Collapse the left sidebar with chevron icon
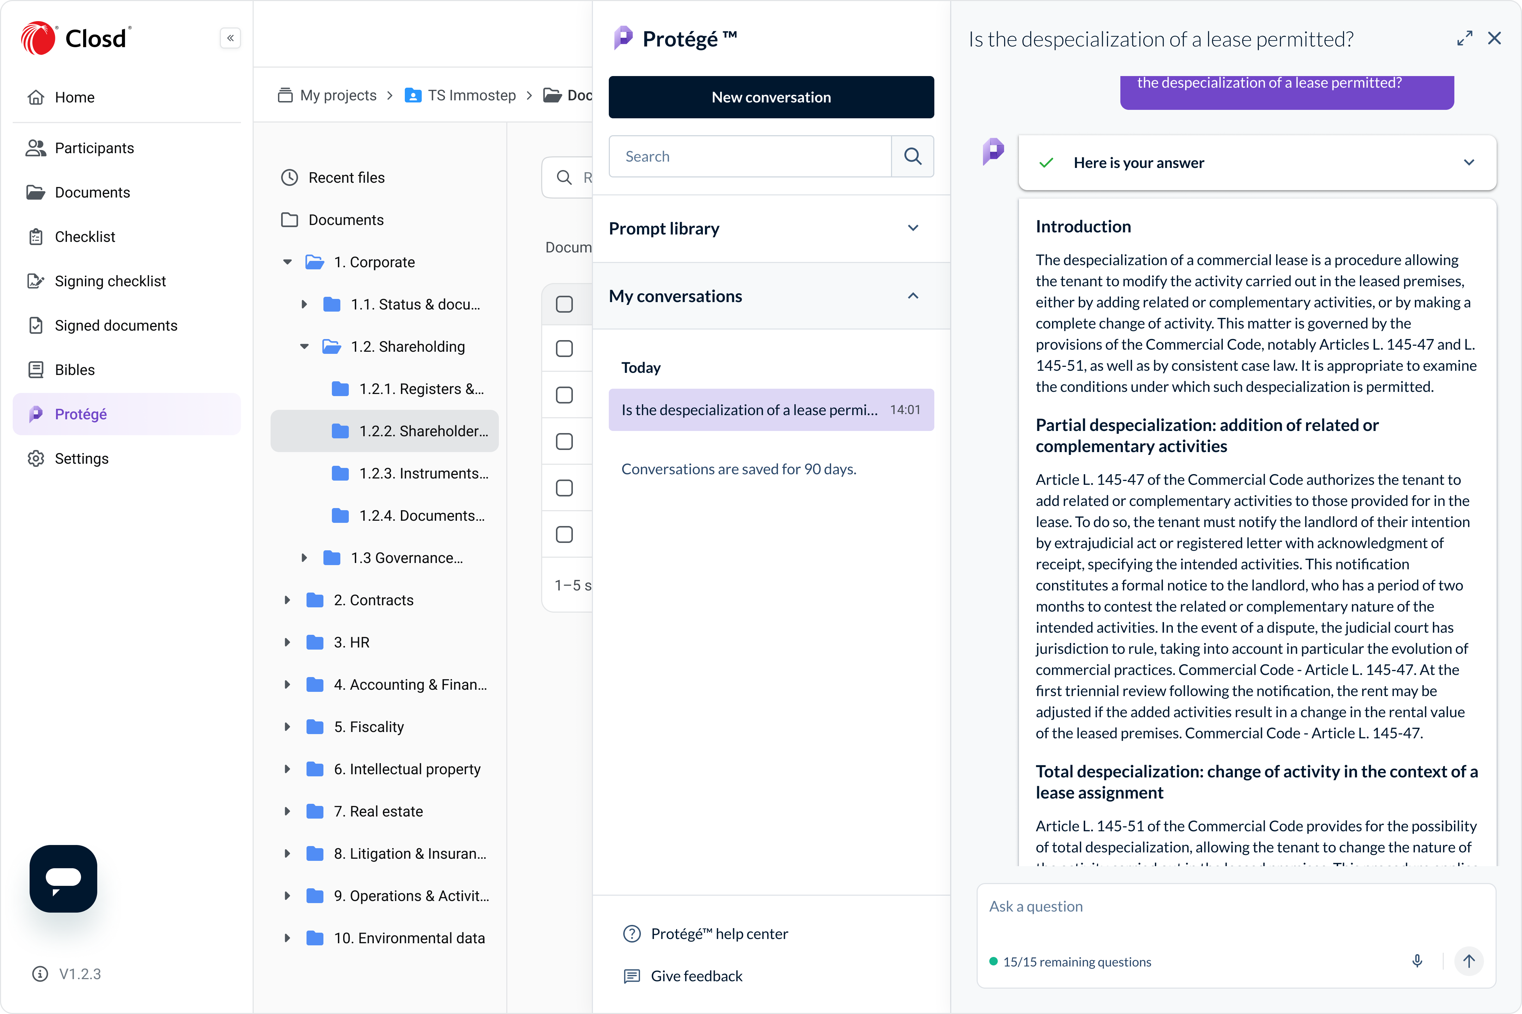The image size is (1522, 1014). point(230,38)
